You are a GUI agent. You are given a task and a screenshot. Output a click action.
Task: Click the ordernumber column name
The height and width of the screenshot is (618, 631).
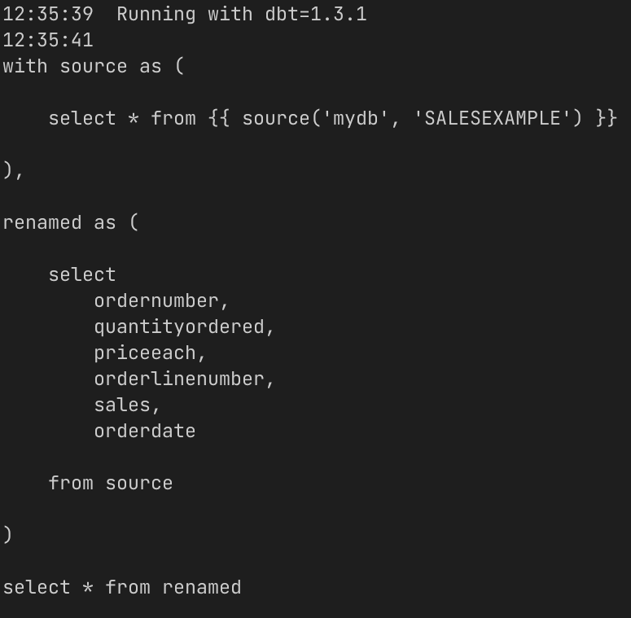click(x=156, y=301)
